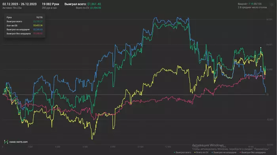This screenshot has width=277, height=155.
Task: Toggle Всего по EV line in legend
Action: pos(202,152)
